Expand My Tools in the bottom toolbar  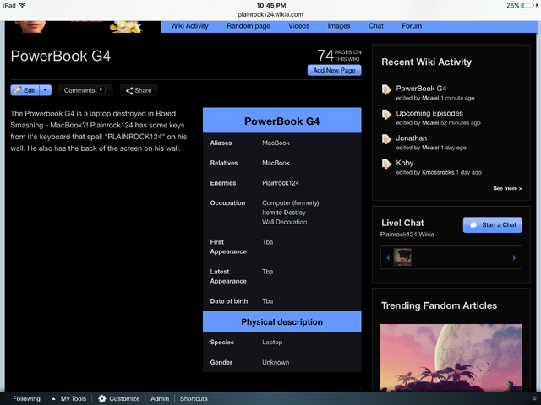coord(69,398)
